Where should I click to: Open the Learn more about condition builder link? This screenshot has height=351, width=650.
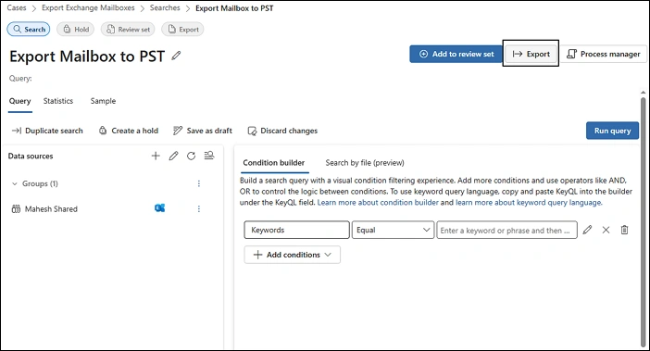(x=378, y=203)
